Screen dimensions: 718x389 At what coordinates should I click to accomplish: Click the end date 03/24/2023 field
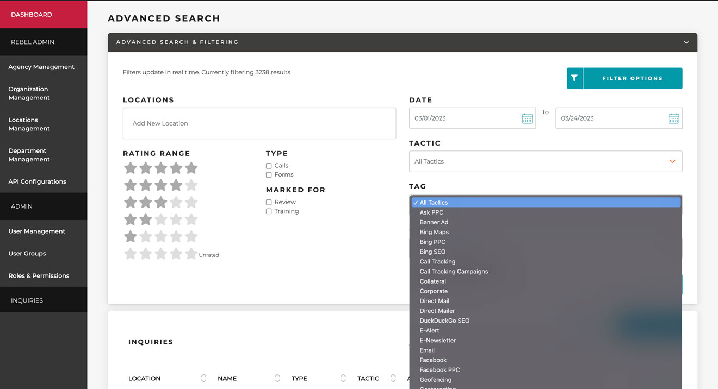tap(619, 118)
